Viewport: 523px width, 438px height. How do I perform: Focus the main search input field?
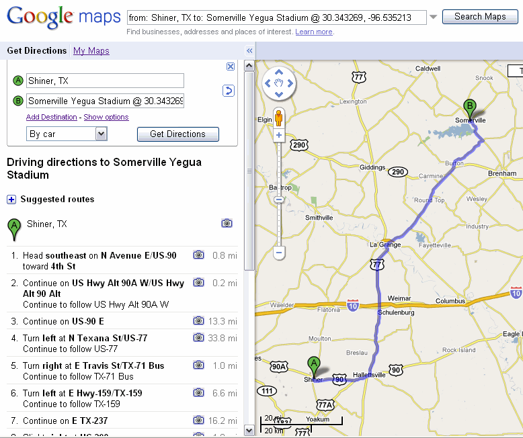(276, 17)
